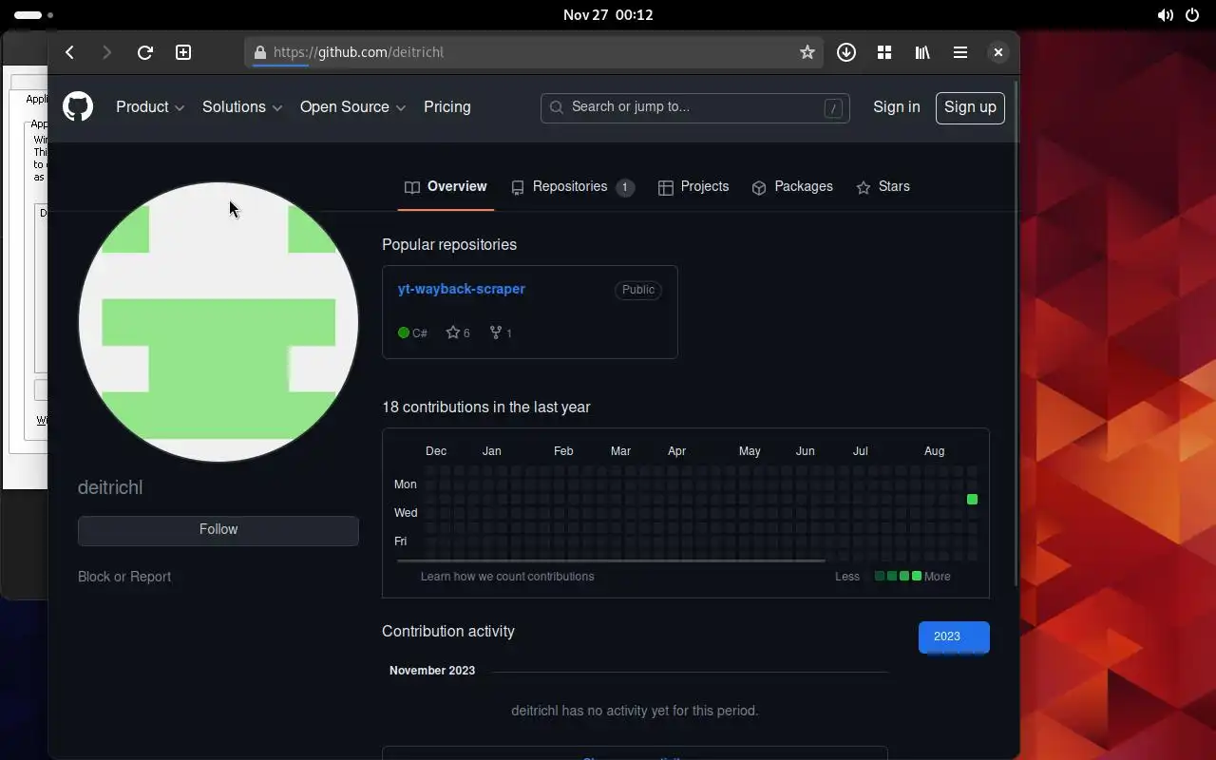This screenshot has height=760, width=1216.
Task: Click the forks count on yt-wayback-scraper
Action: click(x=501, y=332)
